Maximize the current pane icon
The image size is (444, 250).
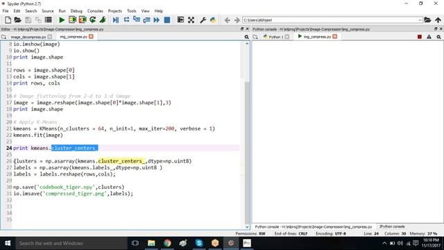coord(180,20)
